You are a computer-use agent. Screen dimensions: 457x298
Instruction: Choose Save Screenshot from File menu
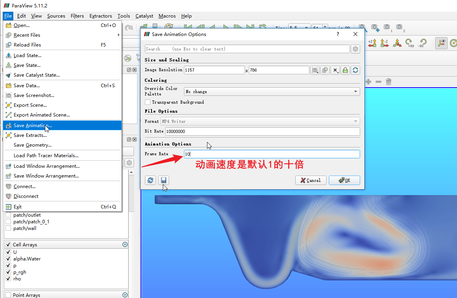coord(62,95)
